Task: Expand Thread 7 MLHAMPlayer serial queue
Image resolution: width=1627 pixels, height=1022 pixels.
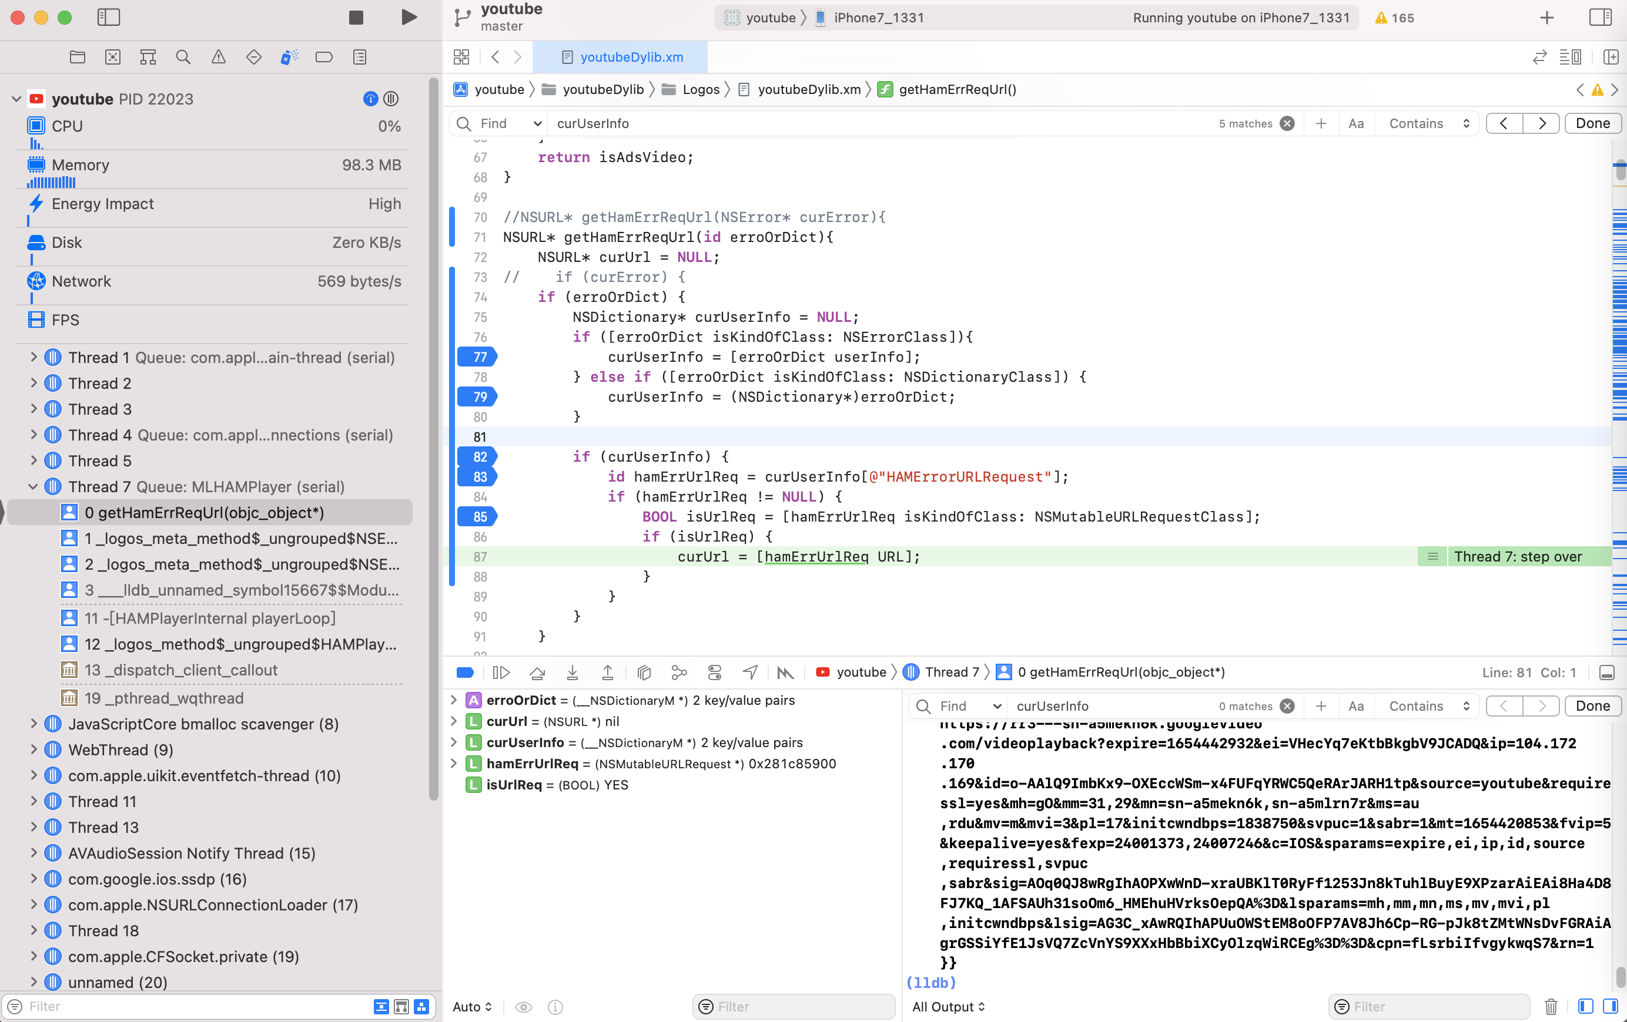Action: click(x=32, y=486)
